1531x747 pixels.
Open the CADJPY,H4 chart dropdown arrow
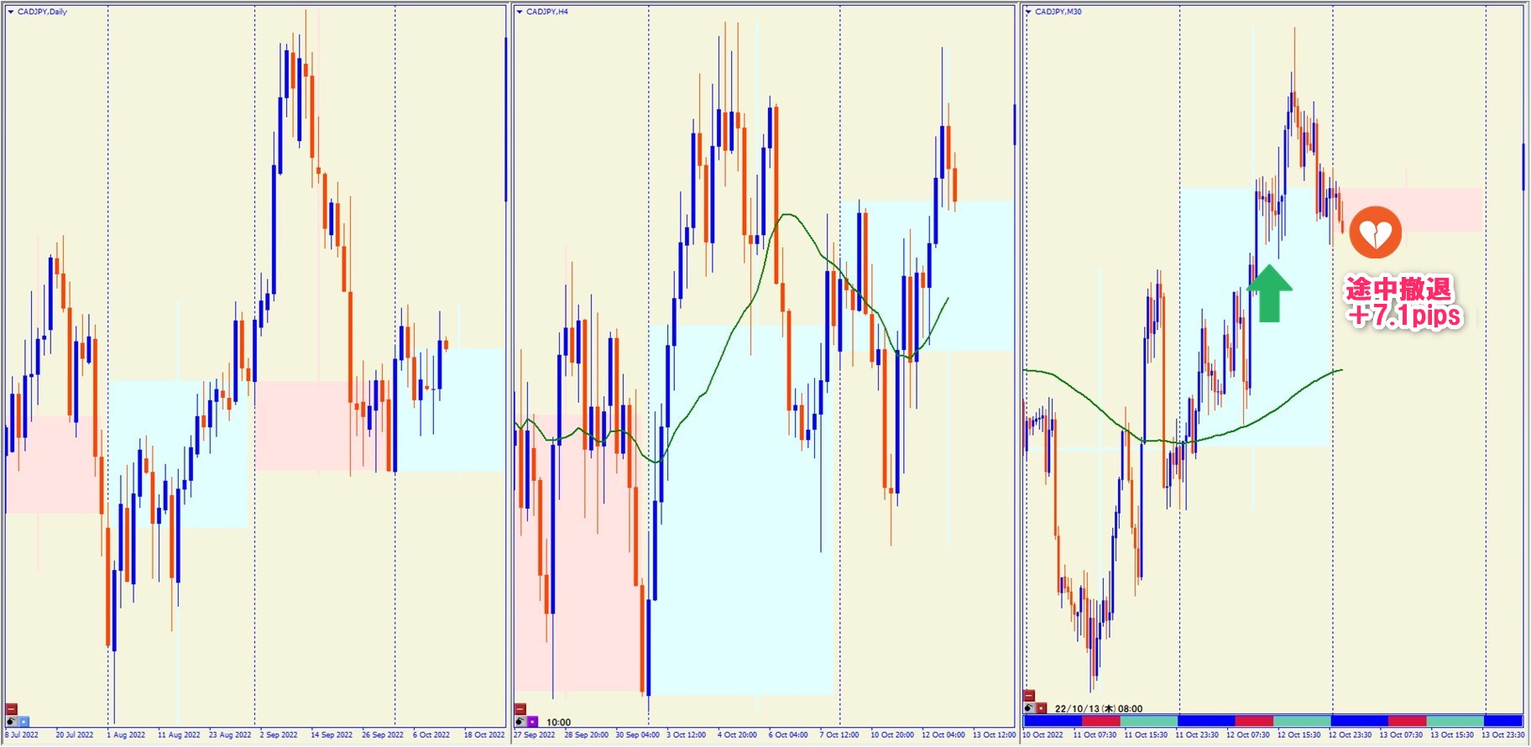[519, 12]
